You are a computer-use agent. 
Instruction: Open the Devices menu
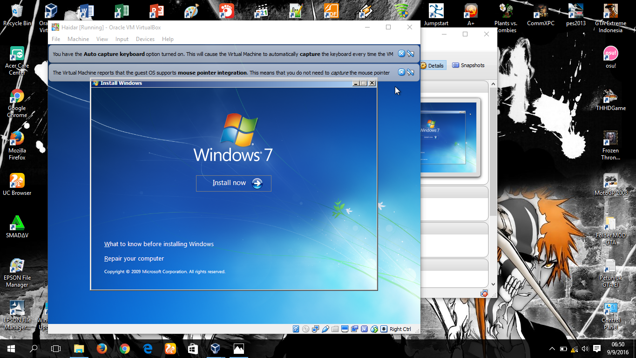pos(145,39)
